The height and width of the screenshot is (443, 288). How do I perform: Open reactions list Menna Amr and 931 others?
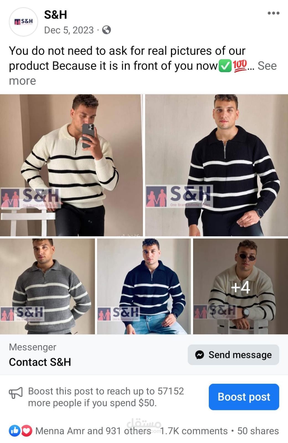coord(93,431)
